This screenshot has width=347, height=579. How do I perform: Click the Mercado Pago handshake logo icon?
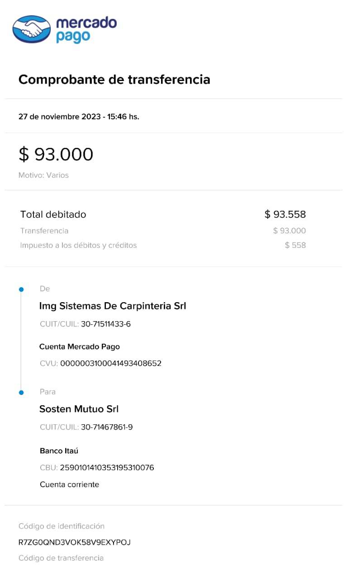(x=31, y=29)
